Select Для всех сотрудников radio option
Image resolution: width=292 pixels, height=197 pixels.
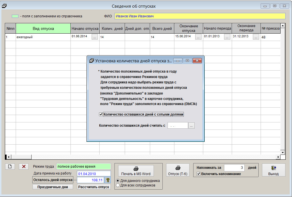[118, 185]
